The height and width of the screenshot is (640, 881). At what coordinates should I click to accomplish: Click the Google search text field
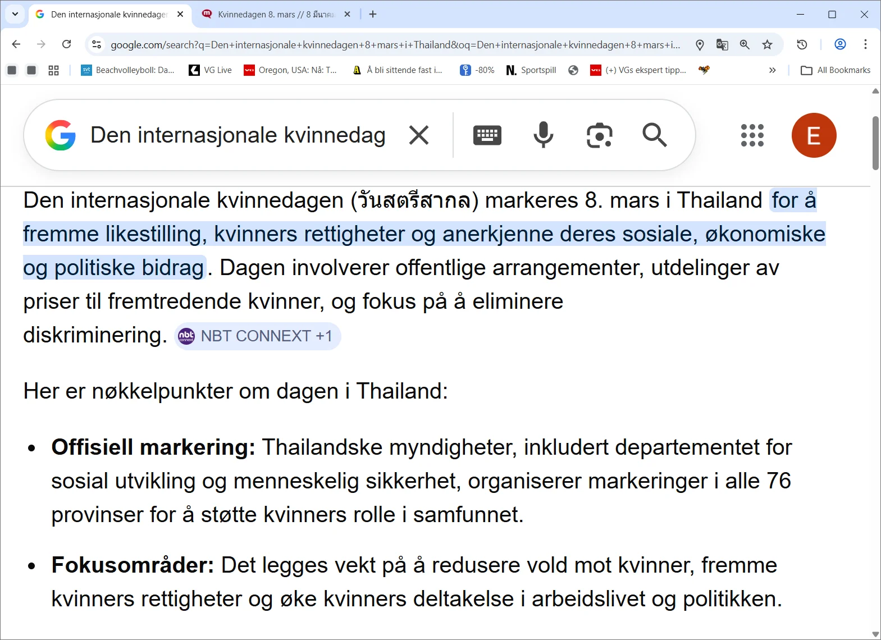pos(238,135)
